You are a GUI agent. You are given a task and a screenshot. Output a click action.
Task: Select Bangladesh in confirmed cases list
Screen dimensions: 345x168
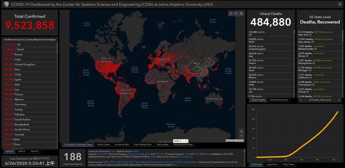29,124
